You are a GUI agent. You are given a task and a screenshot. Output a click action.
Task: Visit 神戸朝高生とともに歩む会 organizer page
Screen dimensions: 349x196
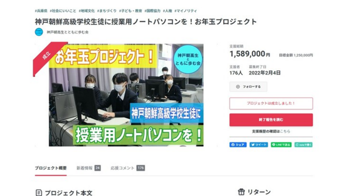click(67, 32)
